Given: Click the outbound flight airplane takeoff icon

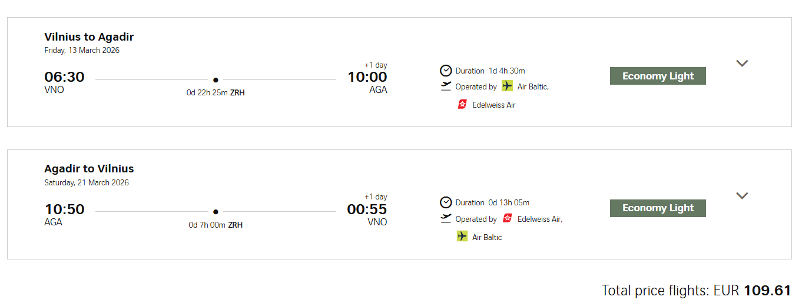Looking at the screenshot, I should pyautogui.click(x=446, y=86).
